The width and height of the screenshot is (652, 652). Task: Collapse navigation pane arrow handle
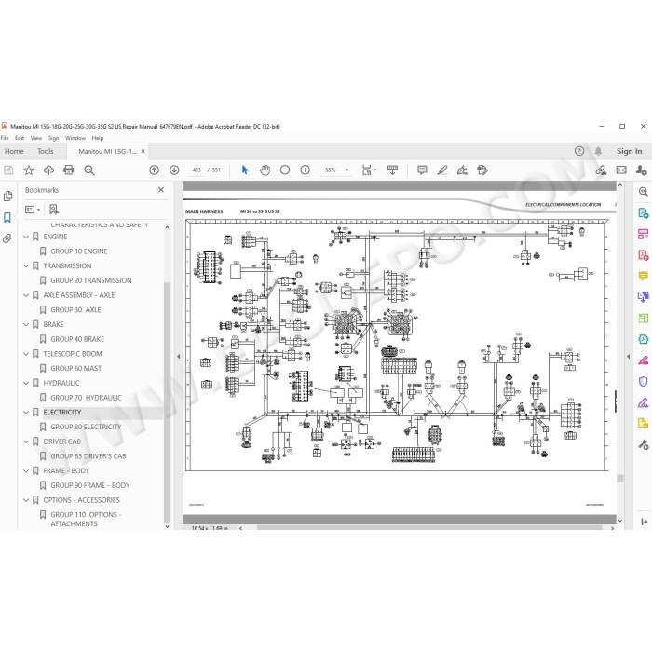pyautogui.click(x=179, y=357)
